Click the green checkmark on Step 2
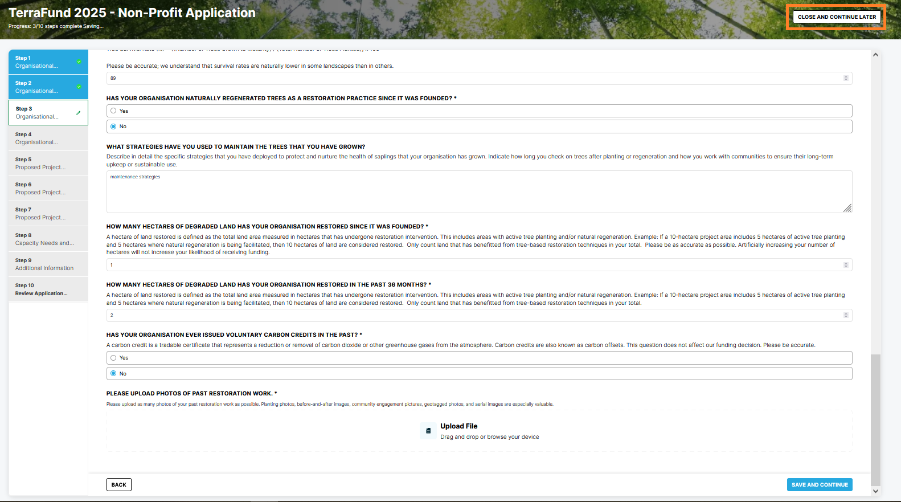This screenshot has width=901, height=502. coord(79,87)
